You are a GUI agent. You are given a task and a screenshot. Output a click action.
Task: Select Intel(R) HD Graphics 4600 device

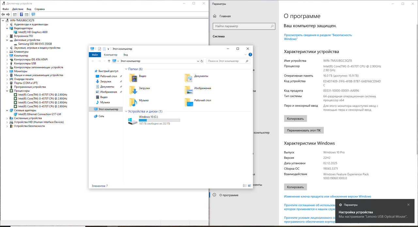33,32
